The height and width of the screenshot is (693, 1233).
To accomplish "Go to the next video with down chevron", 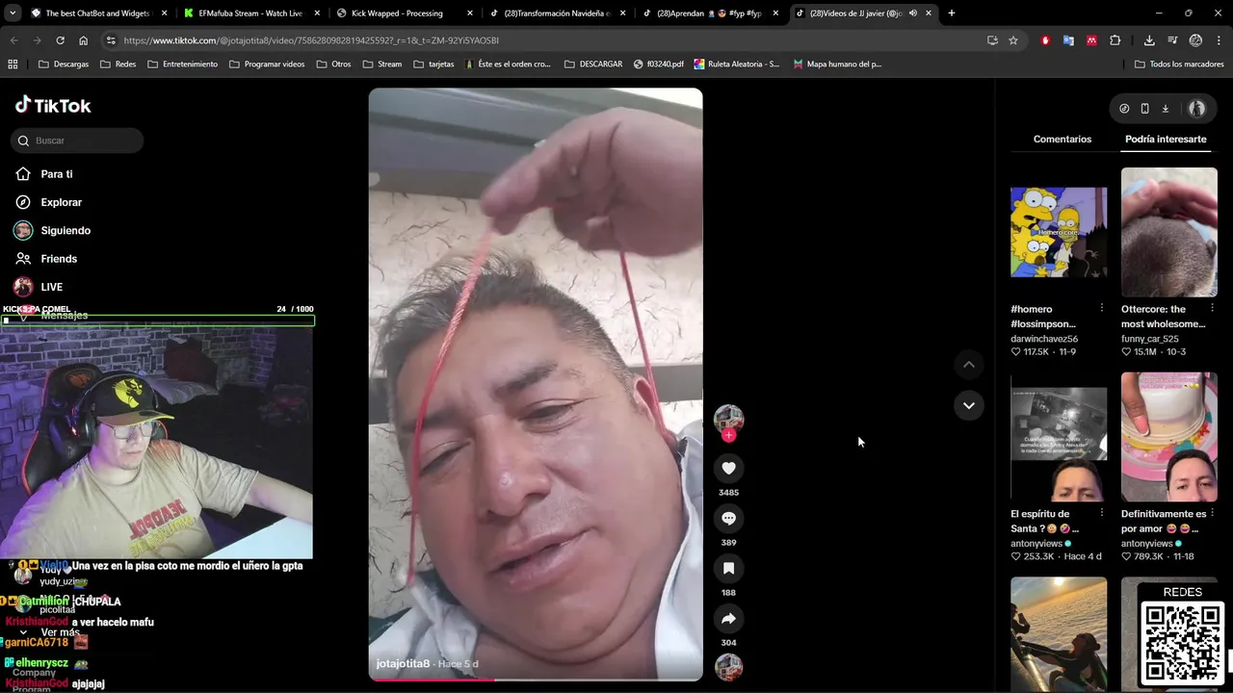I will (969, 405).
